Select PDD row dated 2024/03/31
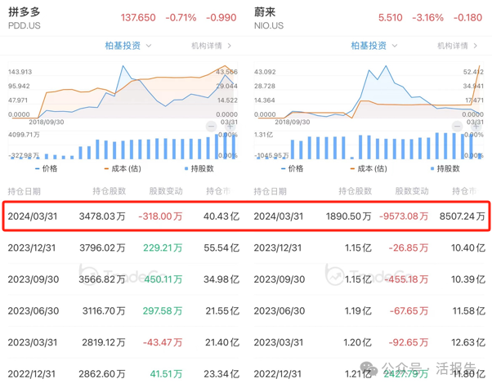The image size is (492, 388). (123, 216)
